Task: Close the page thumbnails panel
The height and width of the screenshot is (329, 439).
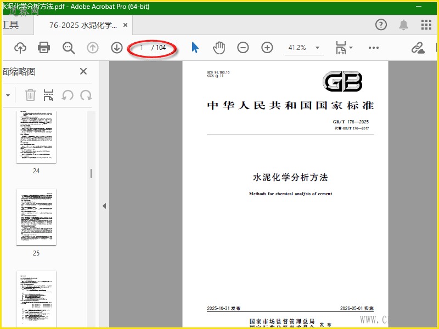Action: 83,71
